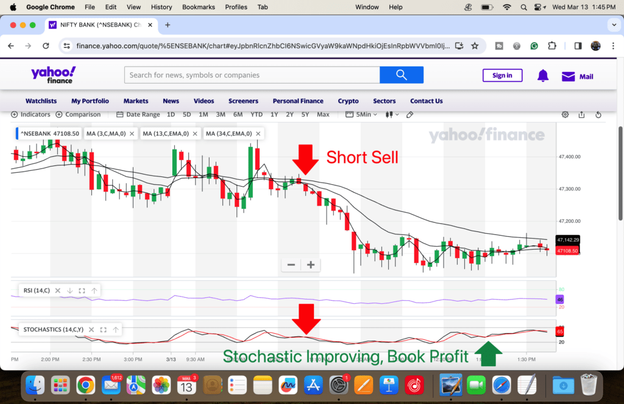624x404 pixels.
Task: Open the Chrome three-dot menu
Action: 613,46
